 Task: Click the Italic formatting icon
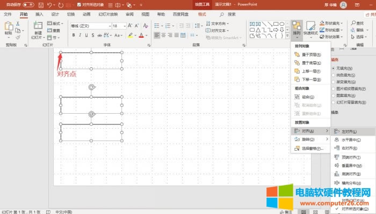[80, 35]
